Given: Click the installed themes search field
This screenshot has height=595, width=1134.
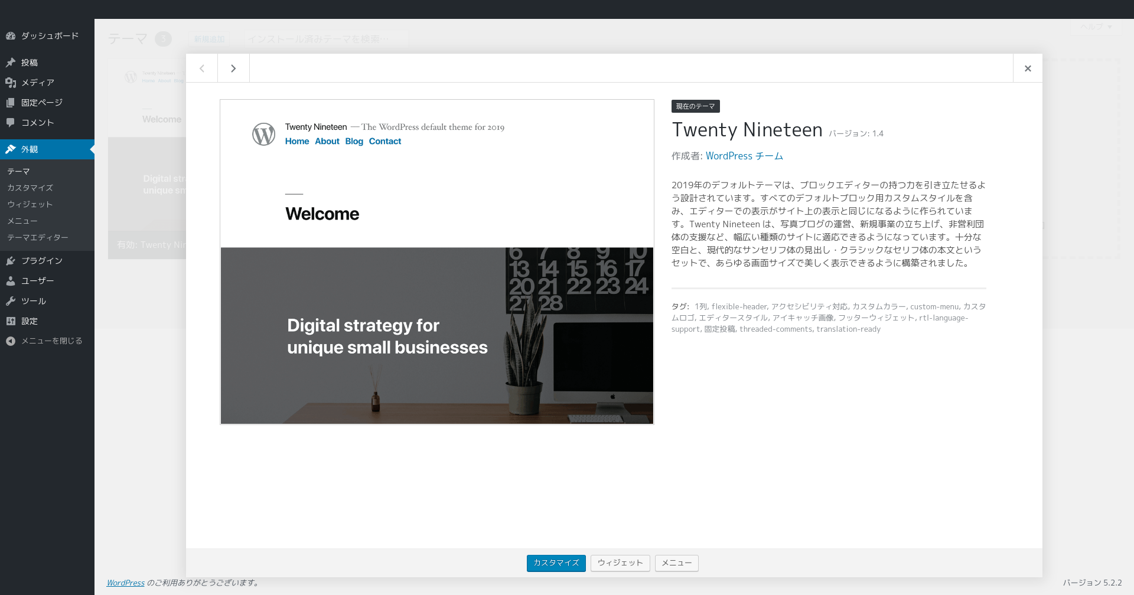Looking at the screenshot, I should 325,39.
